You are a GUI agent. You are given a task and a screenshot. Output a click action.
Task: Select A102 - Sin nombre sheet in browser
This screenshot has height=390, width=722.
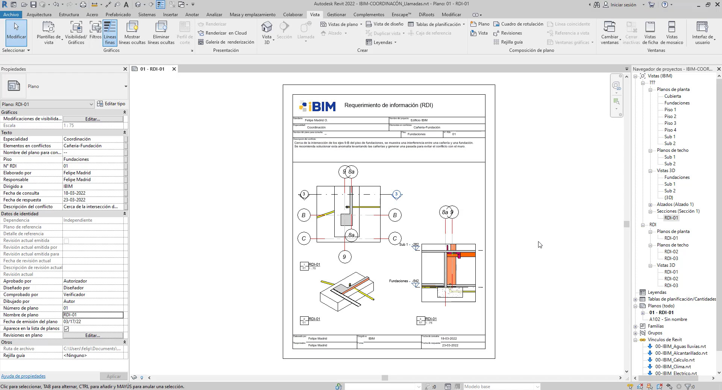coord(668,319)
